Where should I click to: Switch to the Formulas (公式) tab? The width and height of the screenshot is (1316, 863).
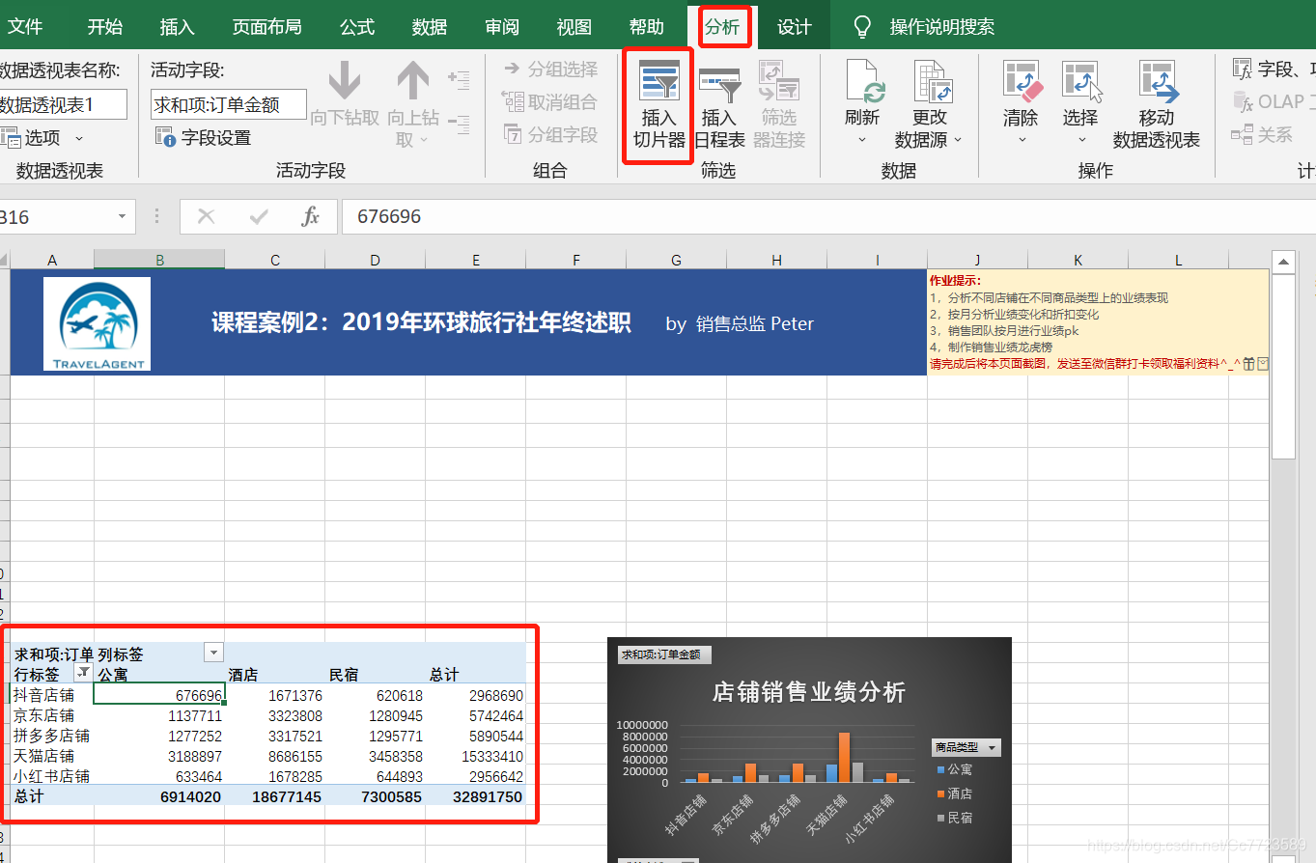[357, 26]
